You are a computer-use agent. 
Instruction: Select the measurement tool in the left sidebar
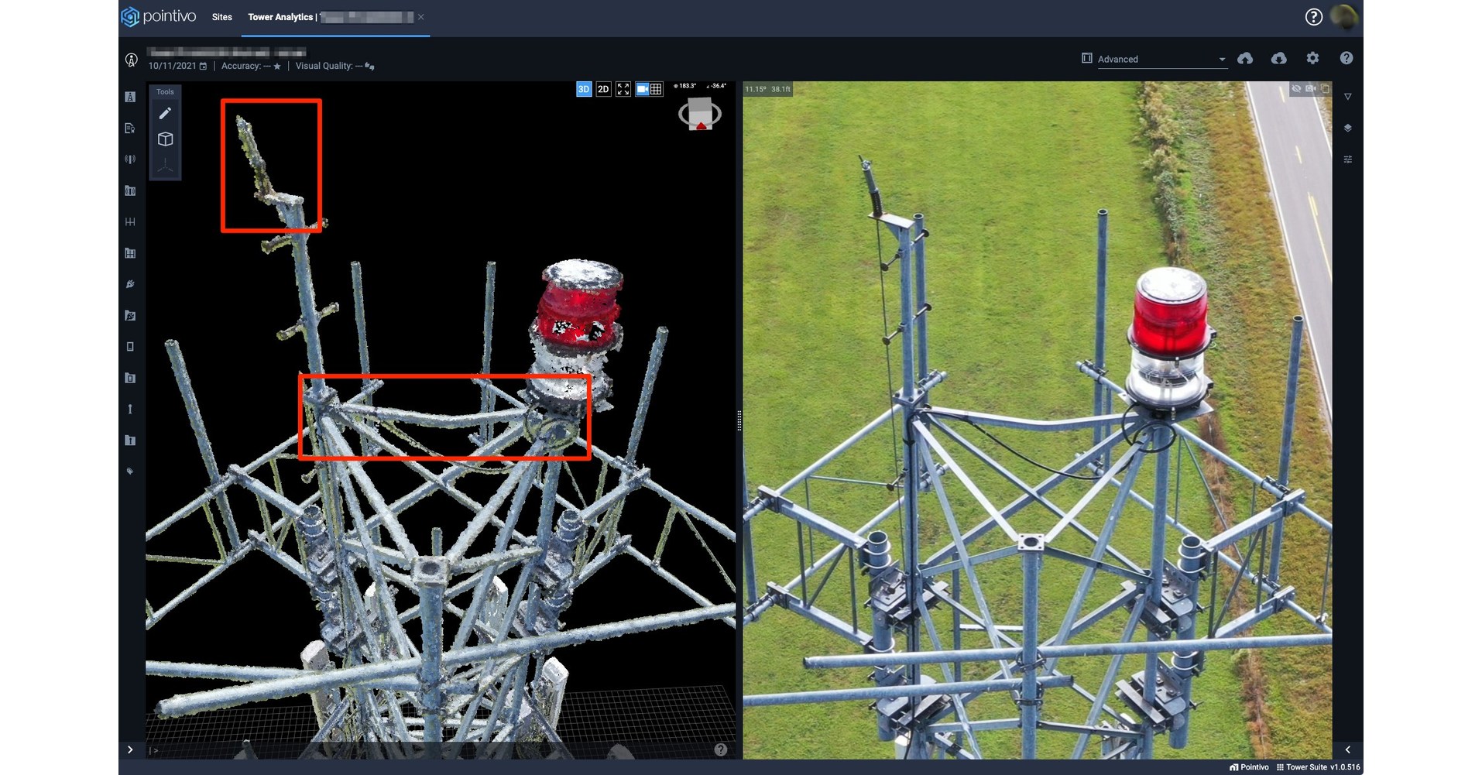coord(130,222)
